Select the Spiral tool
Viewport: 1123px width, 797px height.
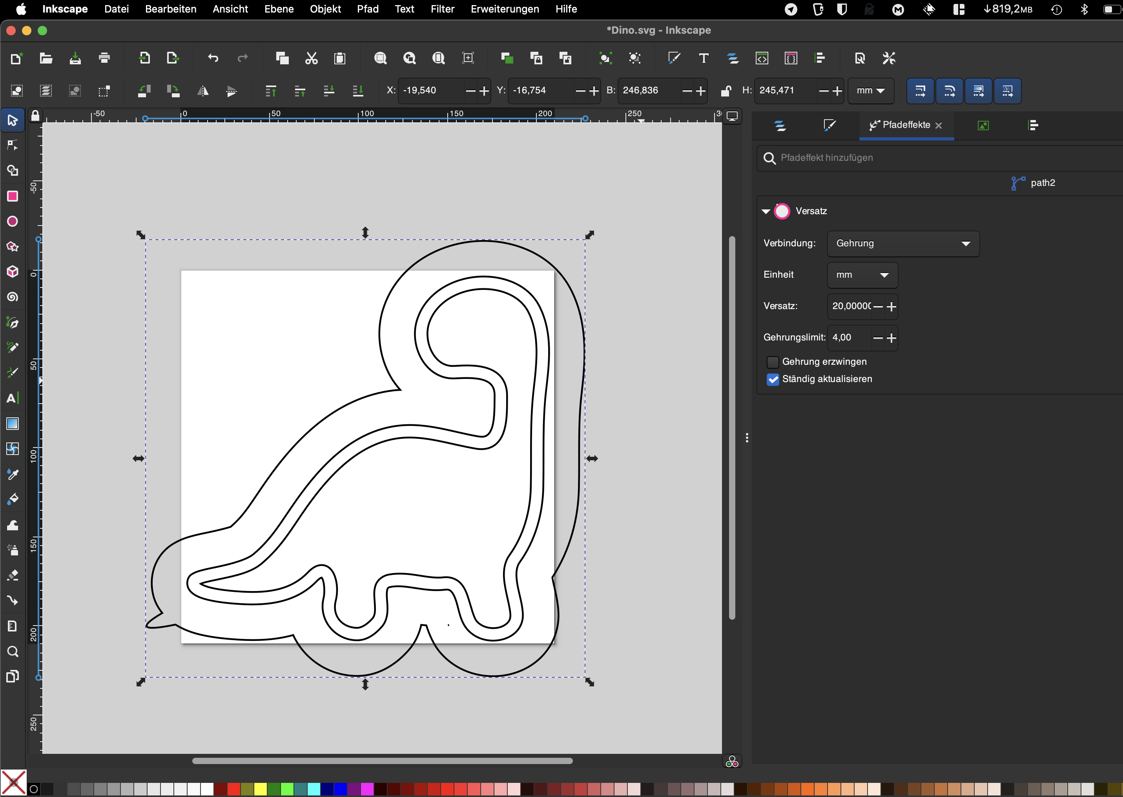point(13,297)
